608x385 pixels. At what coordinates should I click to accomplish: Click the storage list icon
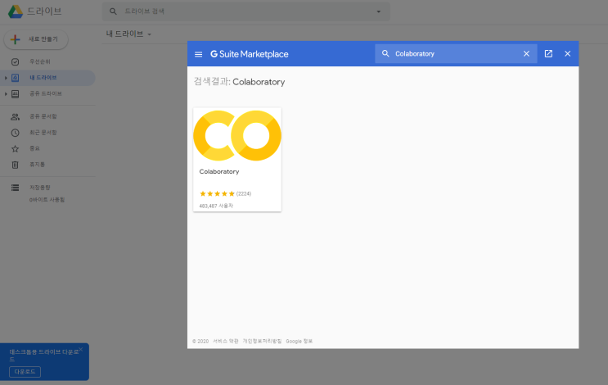(x=15, y=188)
